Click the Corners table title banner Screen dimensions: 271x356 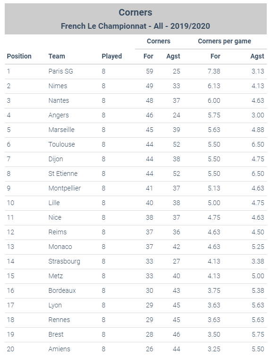[x=135, y=19]
